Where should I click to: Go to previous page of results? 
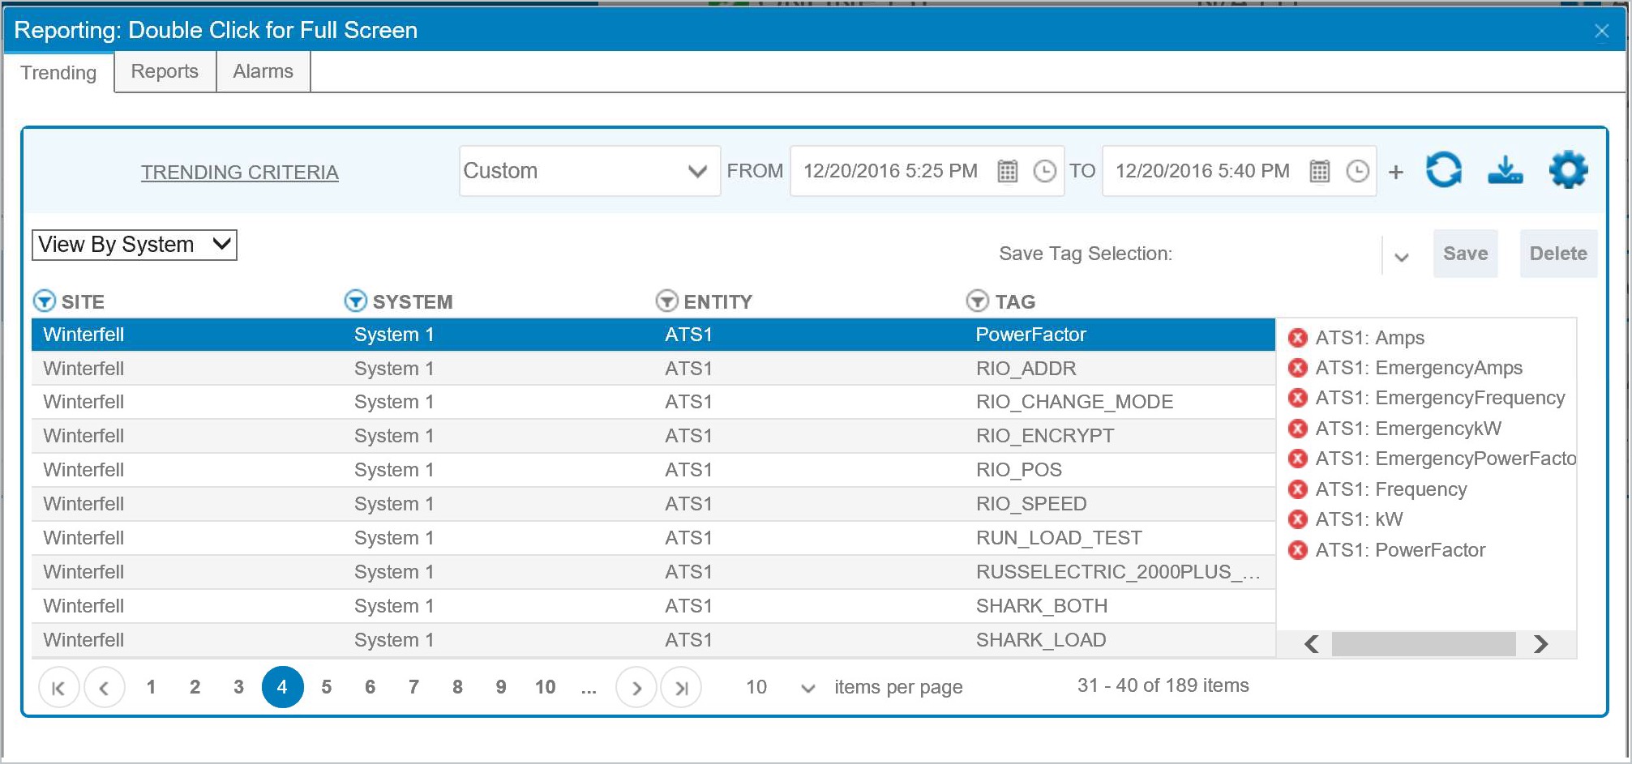105,688
